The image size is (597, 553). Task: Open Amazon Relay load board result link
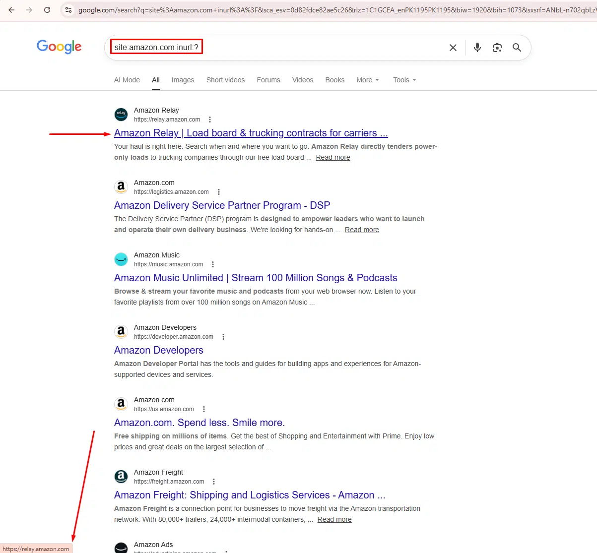click(x=251, y=133)
